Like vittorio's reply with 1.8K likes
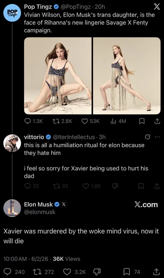Image resolution: width=164 pixels, height=278 pixels. [92, 186]
